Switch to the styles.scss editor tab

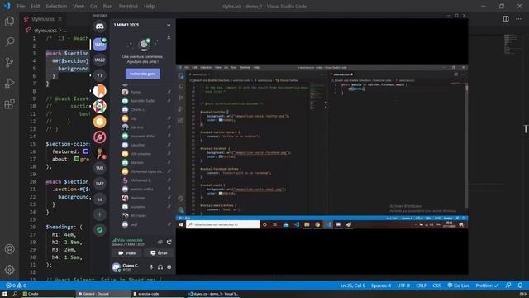coord(42,19)
